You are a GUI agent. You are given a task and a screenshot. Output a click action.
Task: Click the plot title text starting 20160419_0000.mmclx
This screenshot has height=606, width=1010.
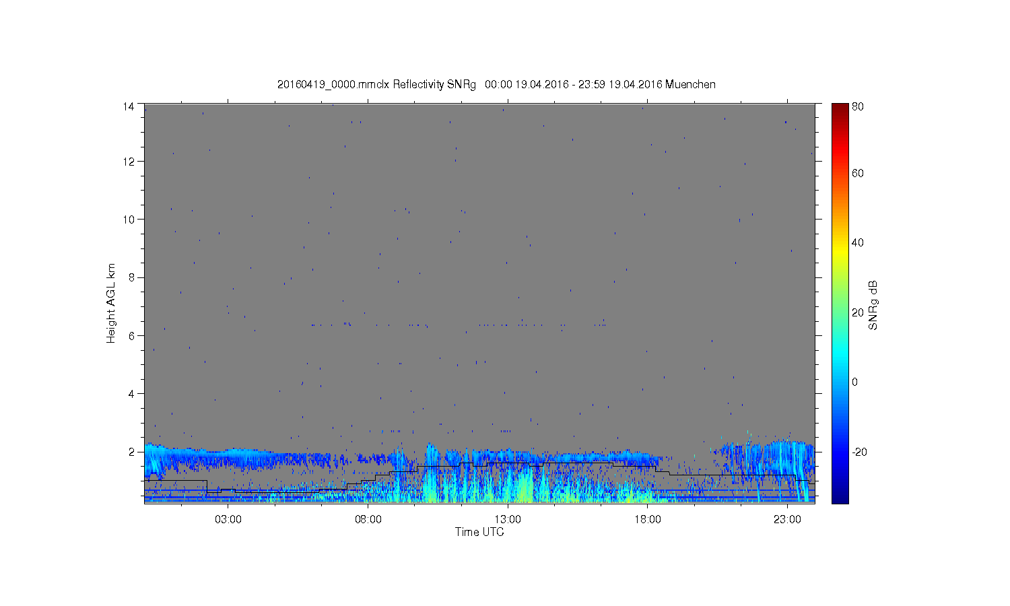click(x=496, y=85)
